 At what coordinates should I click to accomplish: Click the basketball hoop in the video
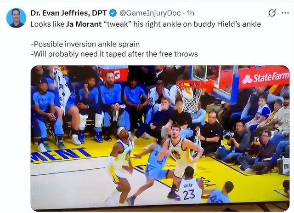(192, 95)
